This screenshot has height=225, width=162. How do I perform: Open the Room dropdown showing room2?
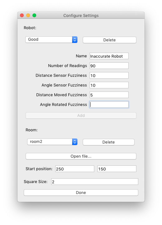pyautogui.click(x=52, y=142)
